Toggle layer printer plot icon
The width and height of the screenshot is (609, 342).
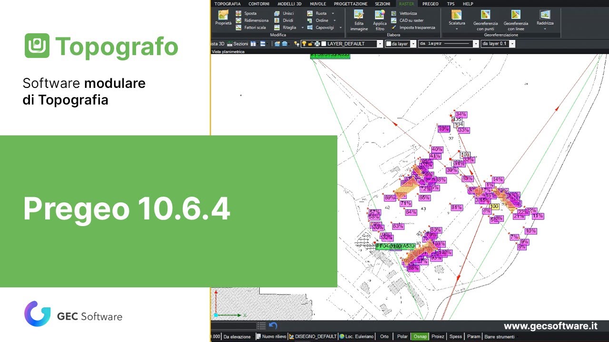click(317, 44)
